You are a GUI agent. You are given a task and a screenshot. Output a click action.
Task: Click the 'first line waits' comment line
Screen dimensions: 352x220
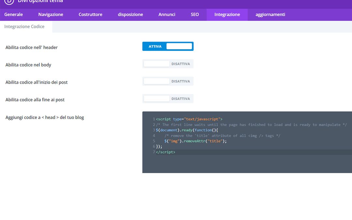point(251,125)
